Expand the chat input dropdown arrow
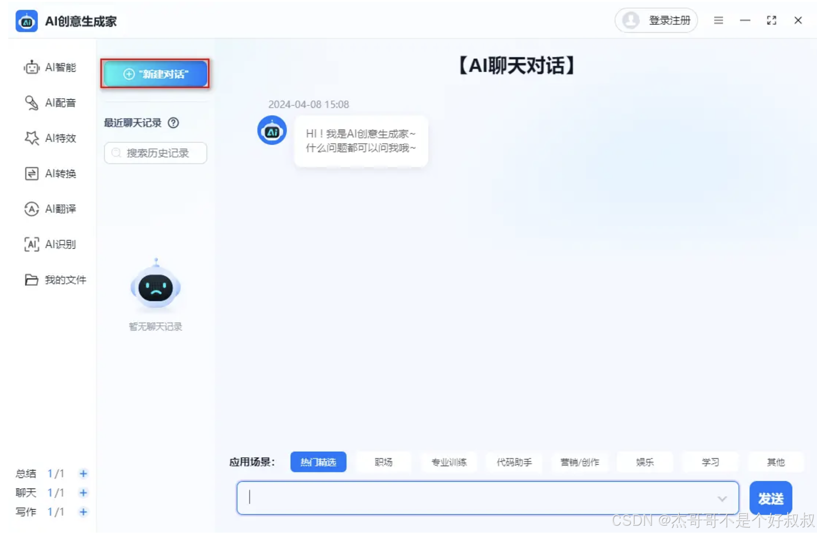Screen dimensions: 817x534 [722, 499]
